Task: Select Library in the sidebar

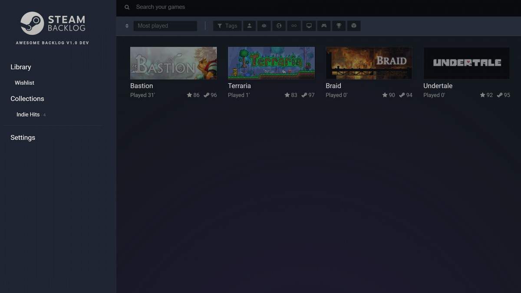Action: 20,67
